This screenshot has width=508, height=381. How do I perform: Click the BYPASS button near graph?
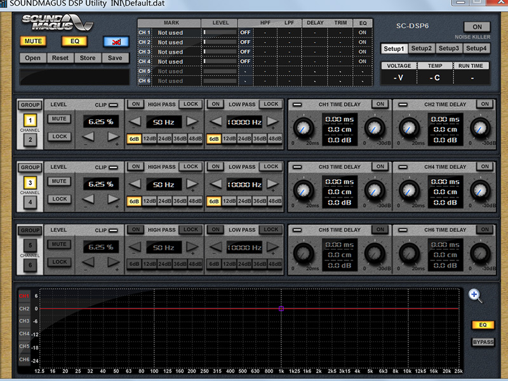coord(483,342)
